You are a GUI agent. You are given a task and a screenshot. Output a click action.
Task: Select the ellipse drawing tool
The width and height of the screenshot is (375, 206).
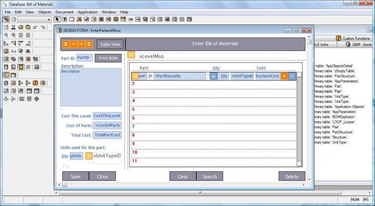(x=160, y=19)
